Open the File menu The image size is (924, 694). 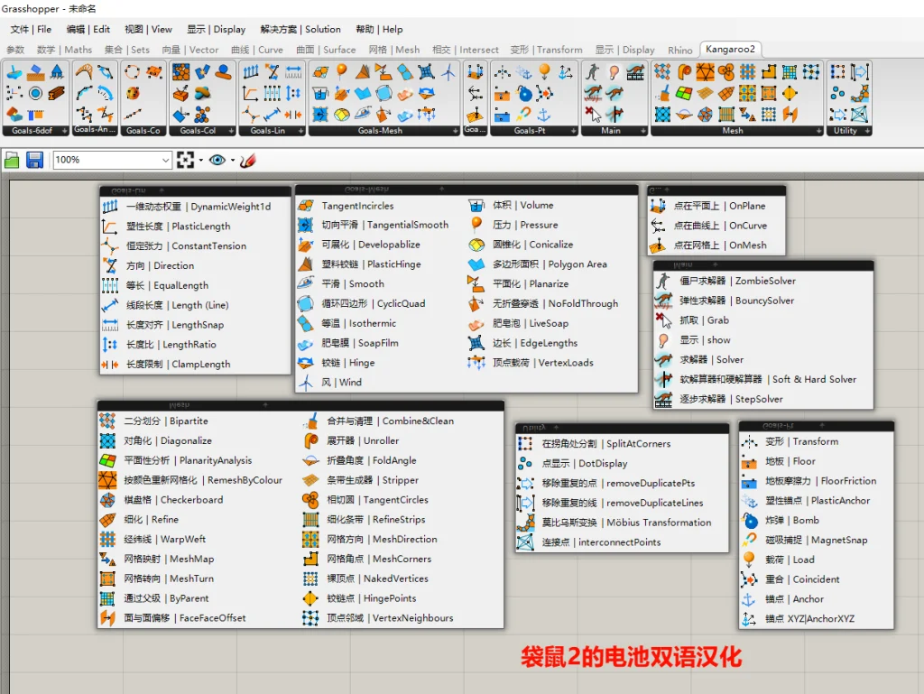tap(31, 30)
